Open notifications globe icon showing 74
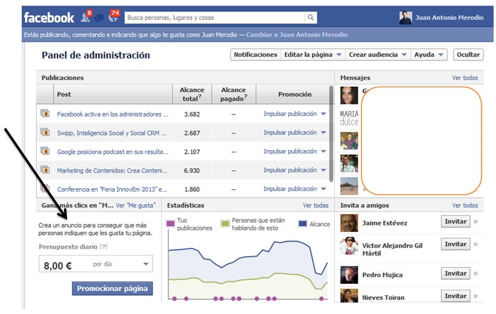Viewport: 496px width, 314px height. coord(113,16)
